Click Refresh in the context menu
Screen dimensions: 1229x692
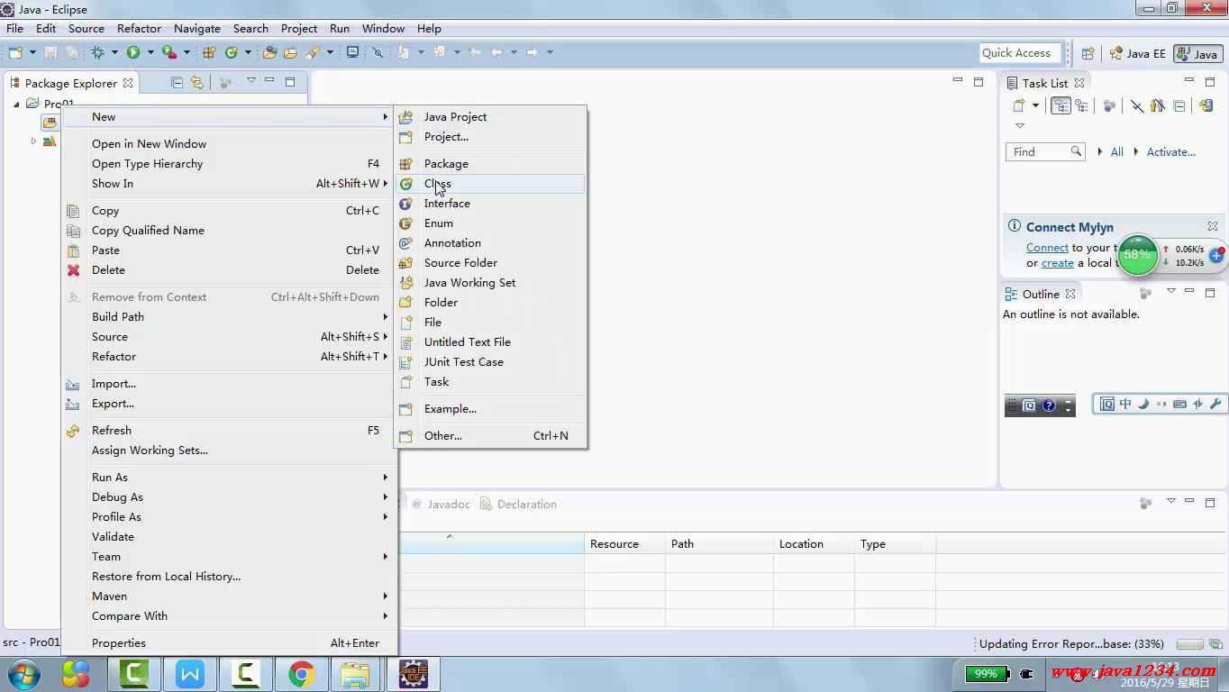(x=229, y=431)
